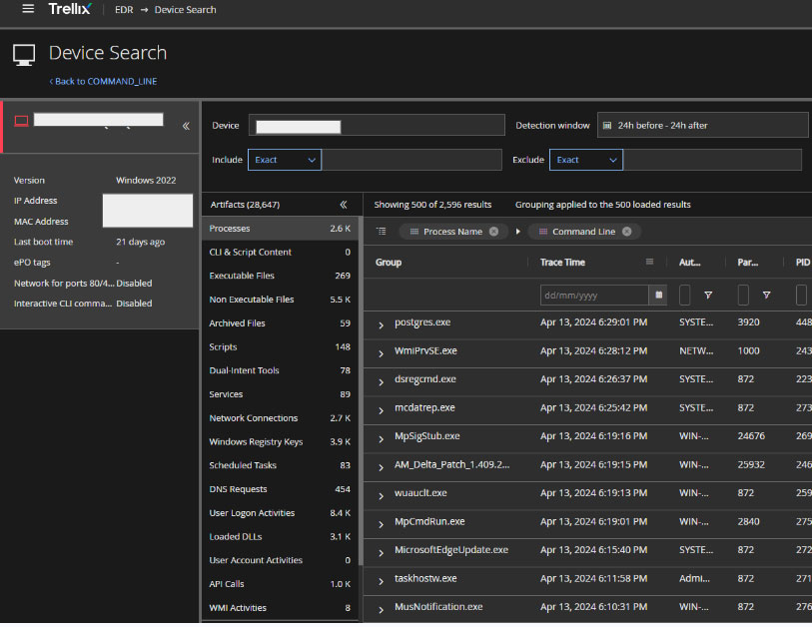Collapse the device details panel
Screen dimensions: 812x627
point(186,126)
